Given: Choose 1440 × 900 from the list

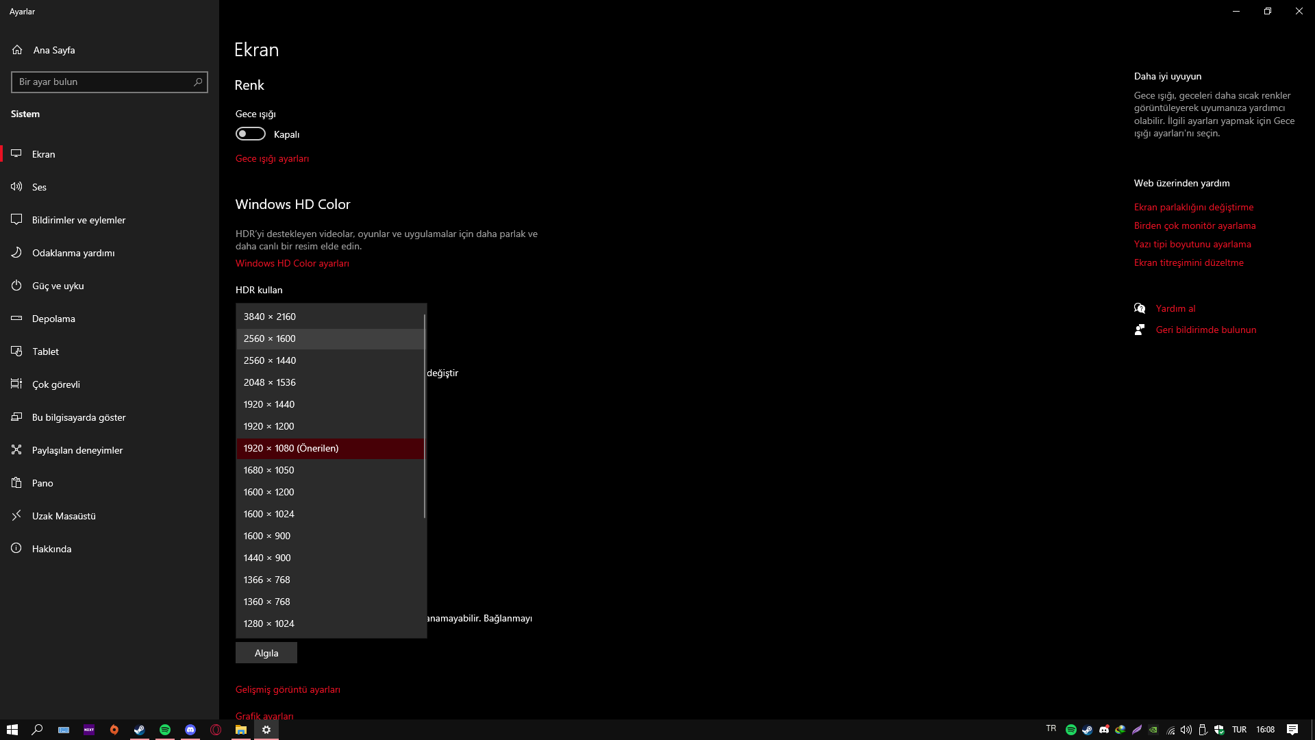Looking at the screenshot, I should [x=330, y=558].
